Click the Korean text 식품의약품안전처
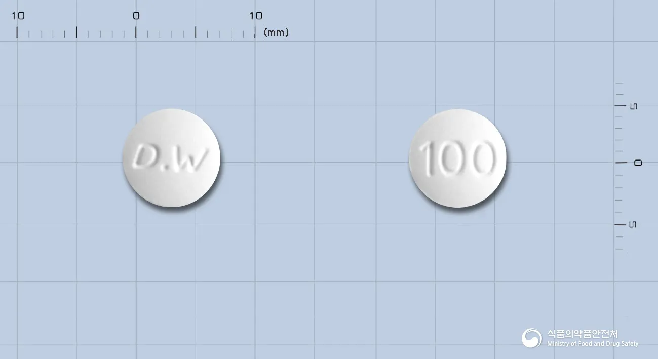 pyautogui.click(x=583, y=334)
